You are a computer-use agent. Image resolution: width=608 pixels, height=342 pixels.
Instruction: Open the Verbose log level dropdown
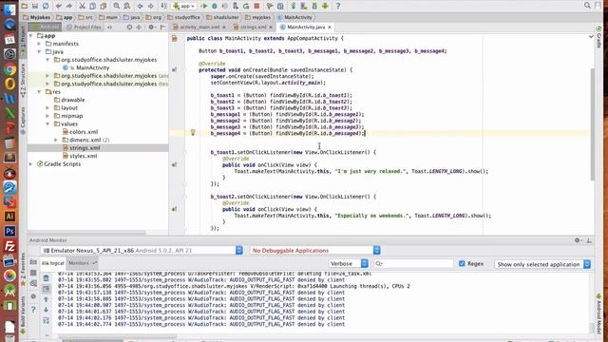tap(349, 264)
